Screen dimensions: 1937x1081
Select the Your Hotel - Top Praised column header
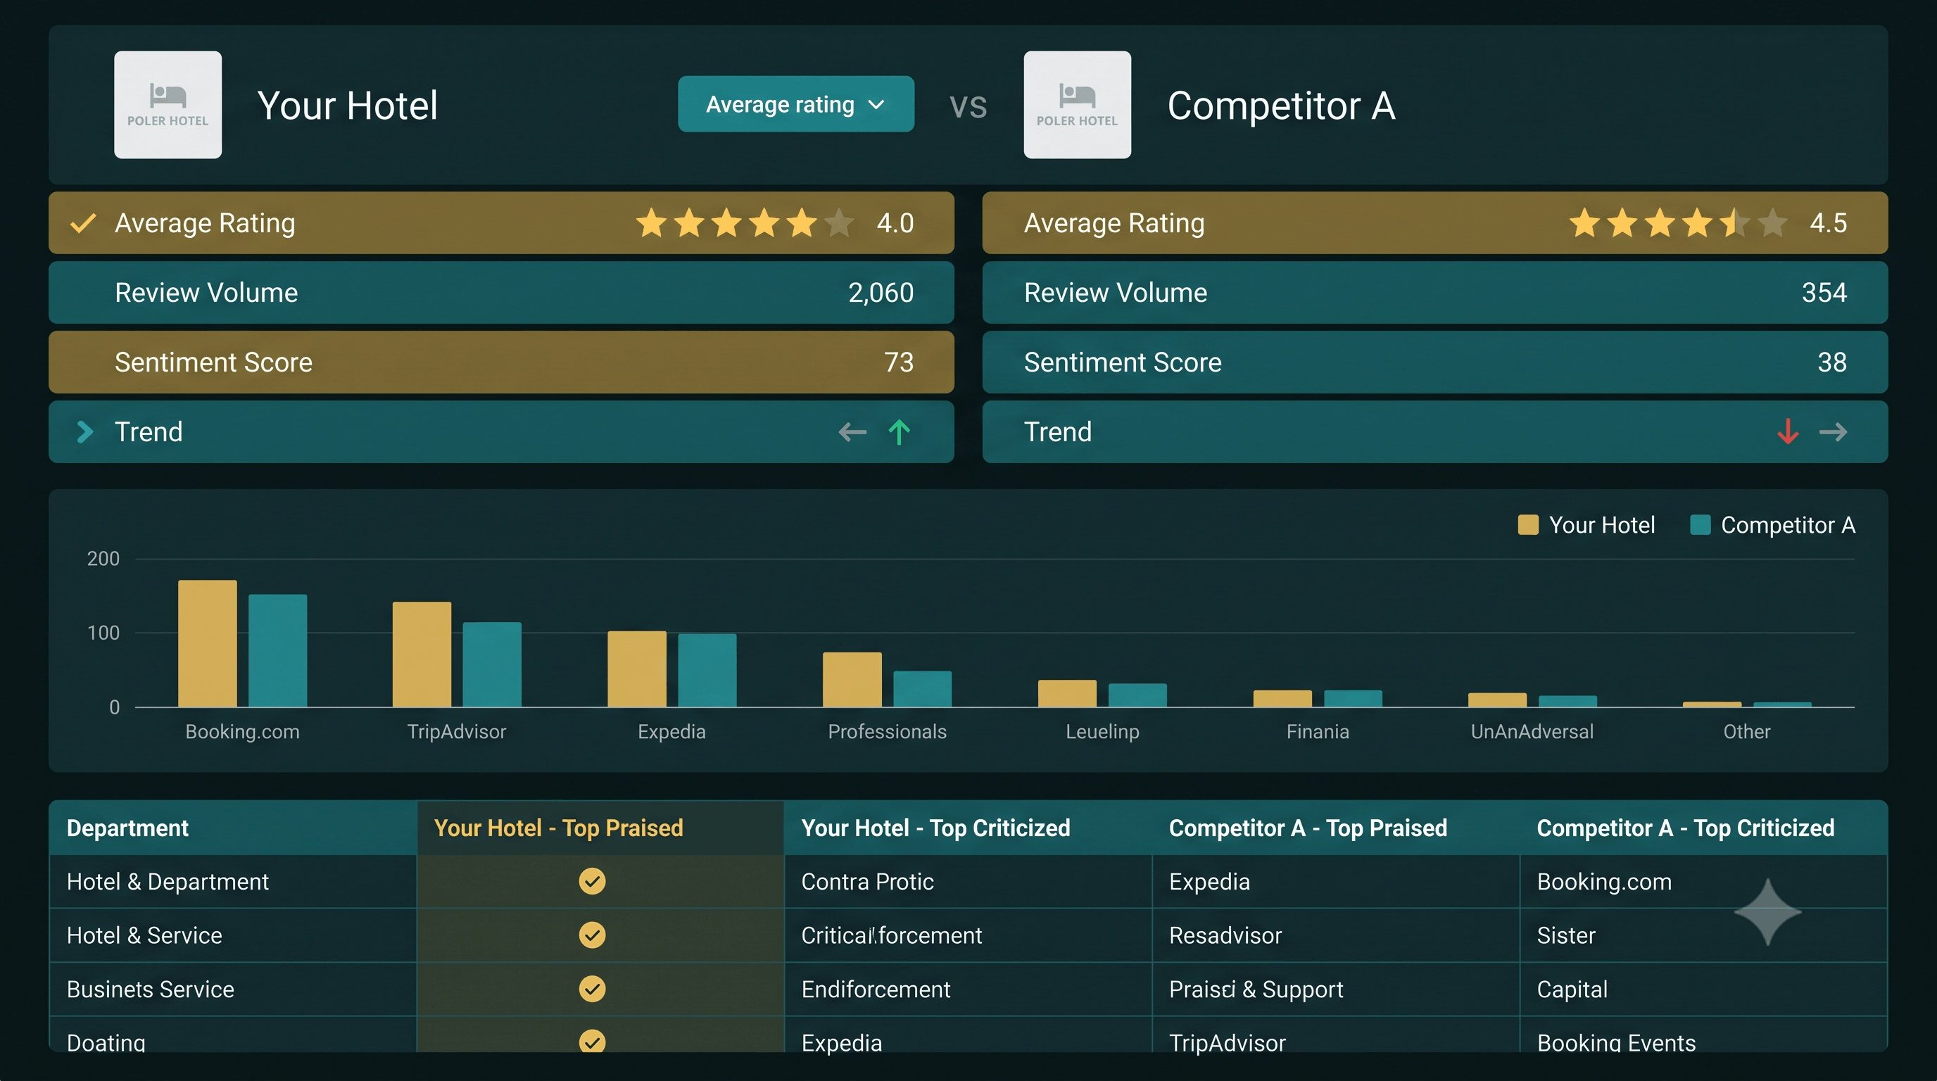pos(559,828)
